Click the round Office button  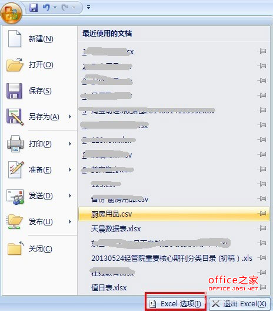click(x=11, y=14)
